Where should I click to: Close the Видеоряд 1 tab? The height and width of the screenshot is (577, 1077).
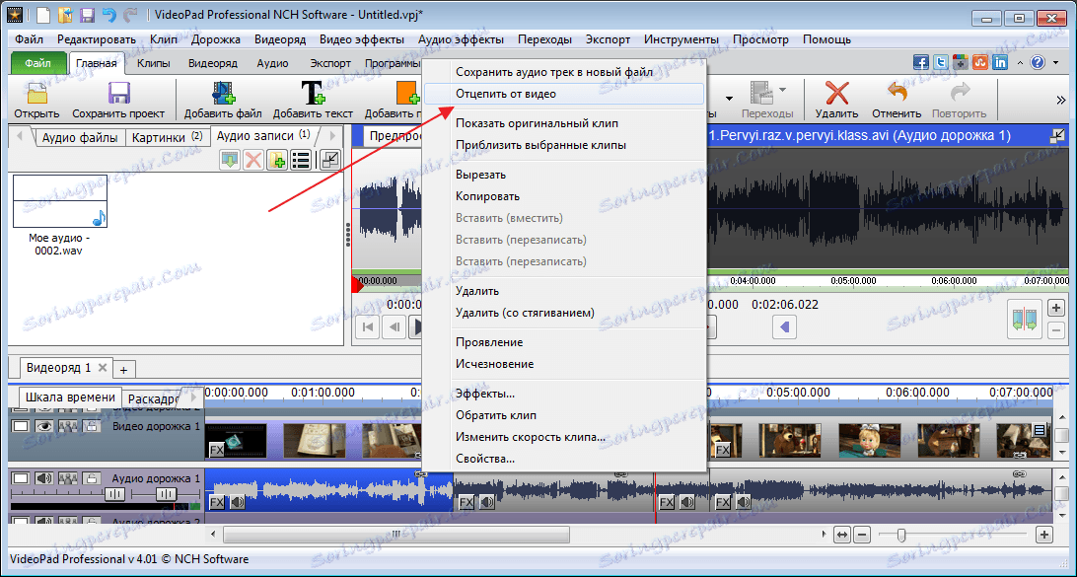click(103, 368)
